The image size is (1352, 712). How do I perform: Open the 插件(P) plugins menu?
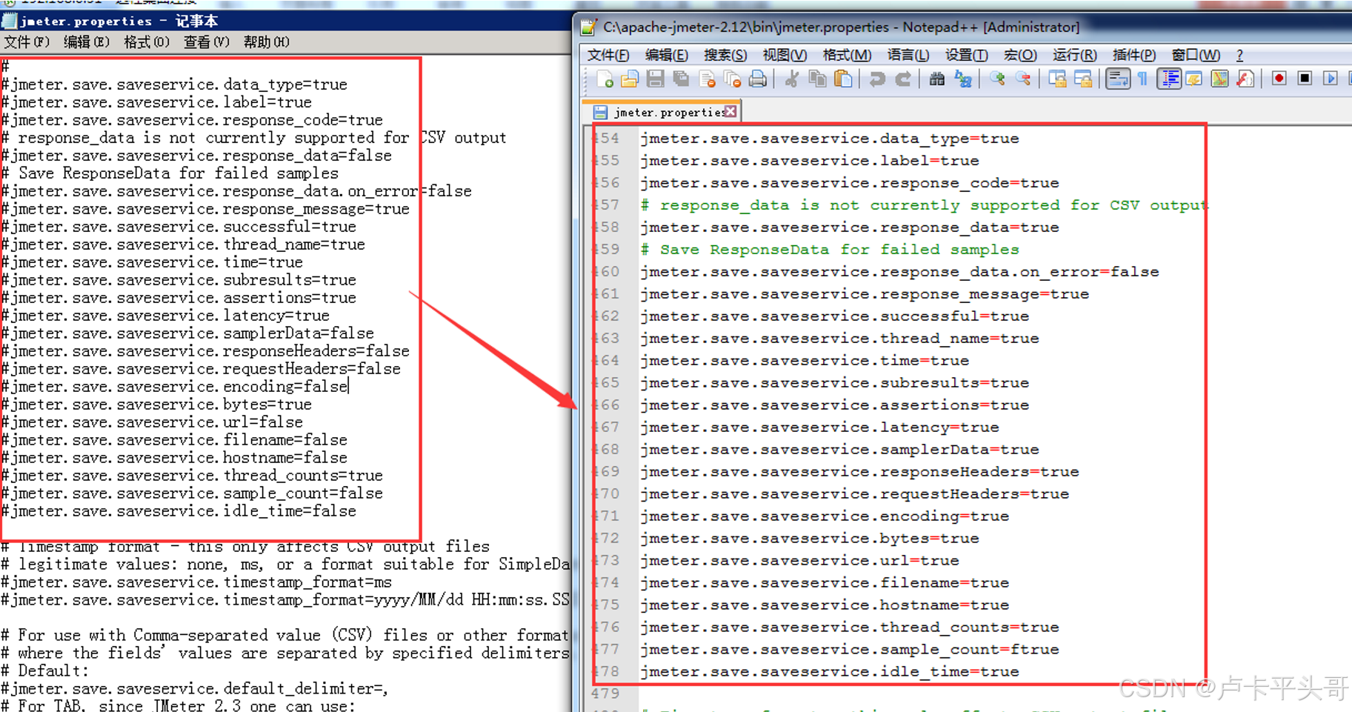(1133, 55)
